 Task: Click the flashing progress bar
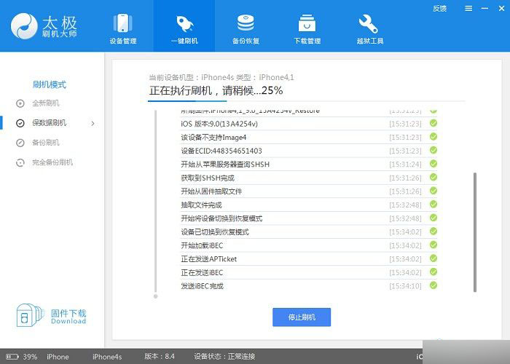(x=307, y=101)
